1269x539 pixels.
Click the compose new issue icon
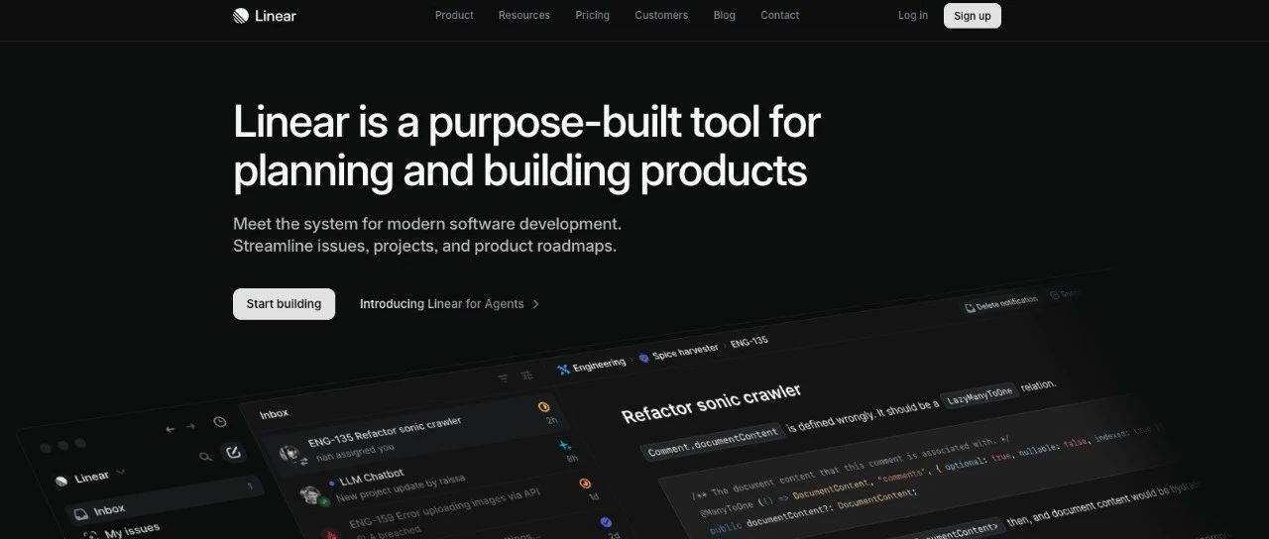pos(233,452)
